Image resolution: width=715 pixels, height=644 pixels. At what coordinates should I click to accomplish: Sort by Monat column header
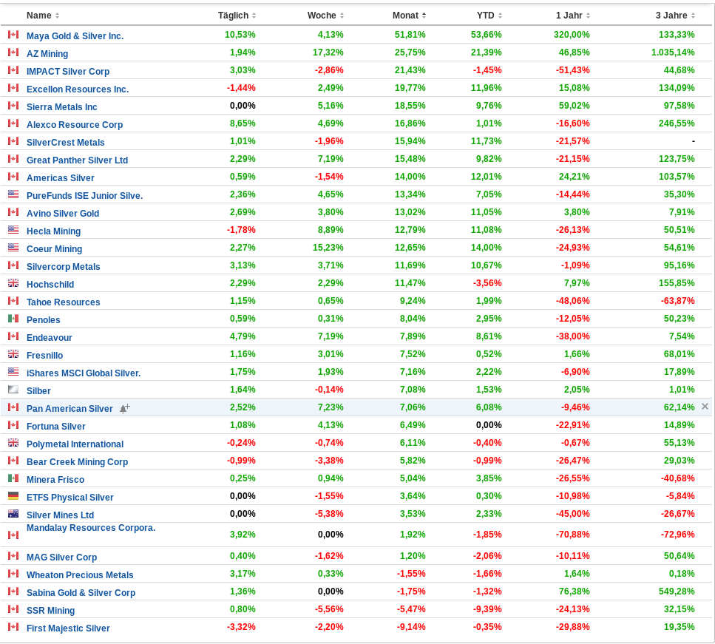tap(409, 16)
